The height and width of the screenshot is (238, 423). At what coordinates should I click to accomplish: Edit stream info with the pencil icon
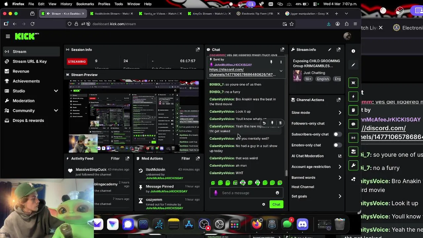(x=329, y=50)
